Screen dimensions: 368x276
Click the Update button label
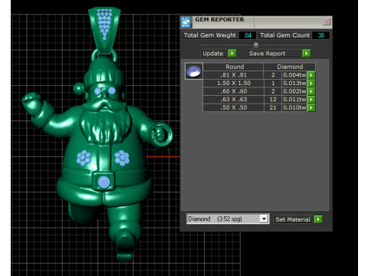pos(213,54)
